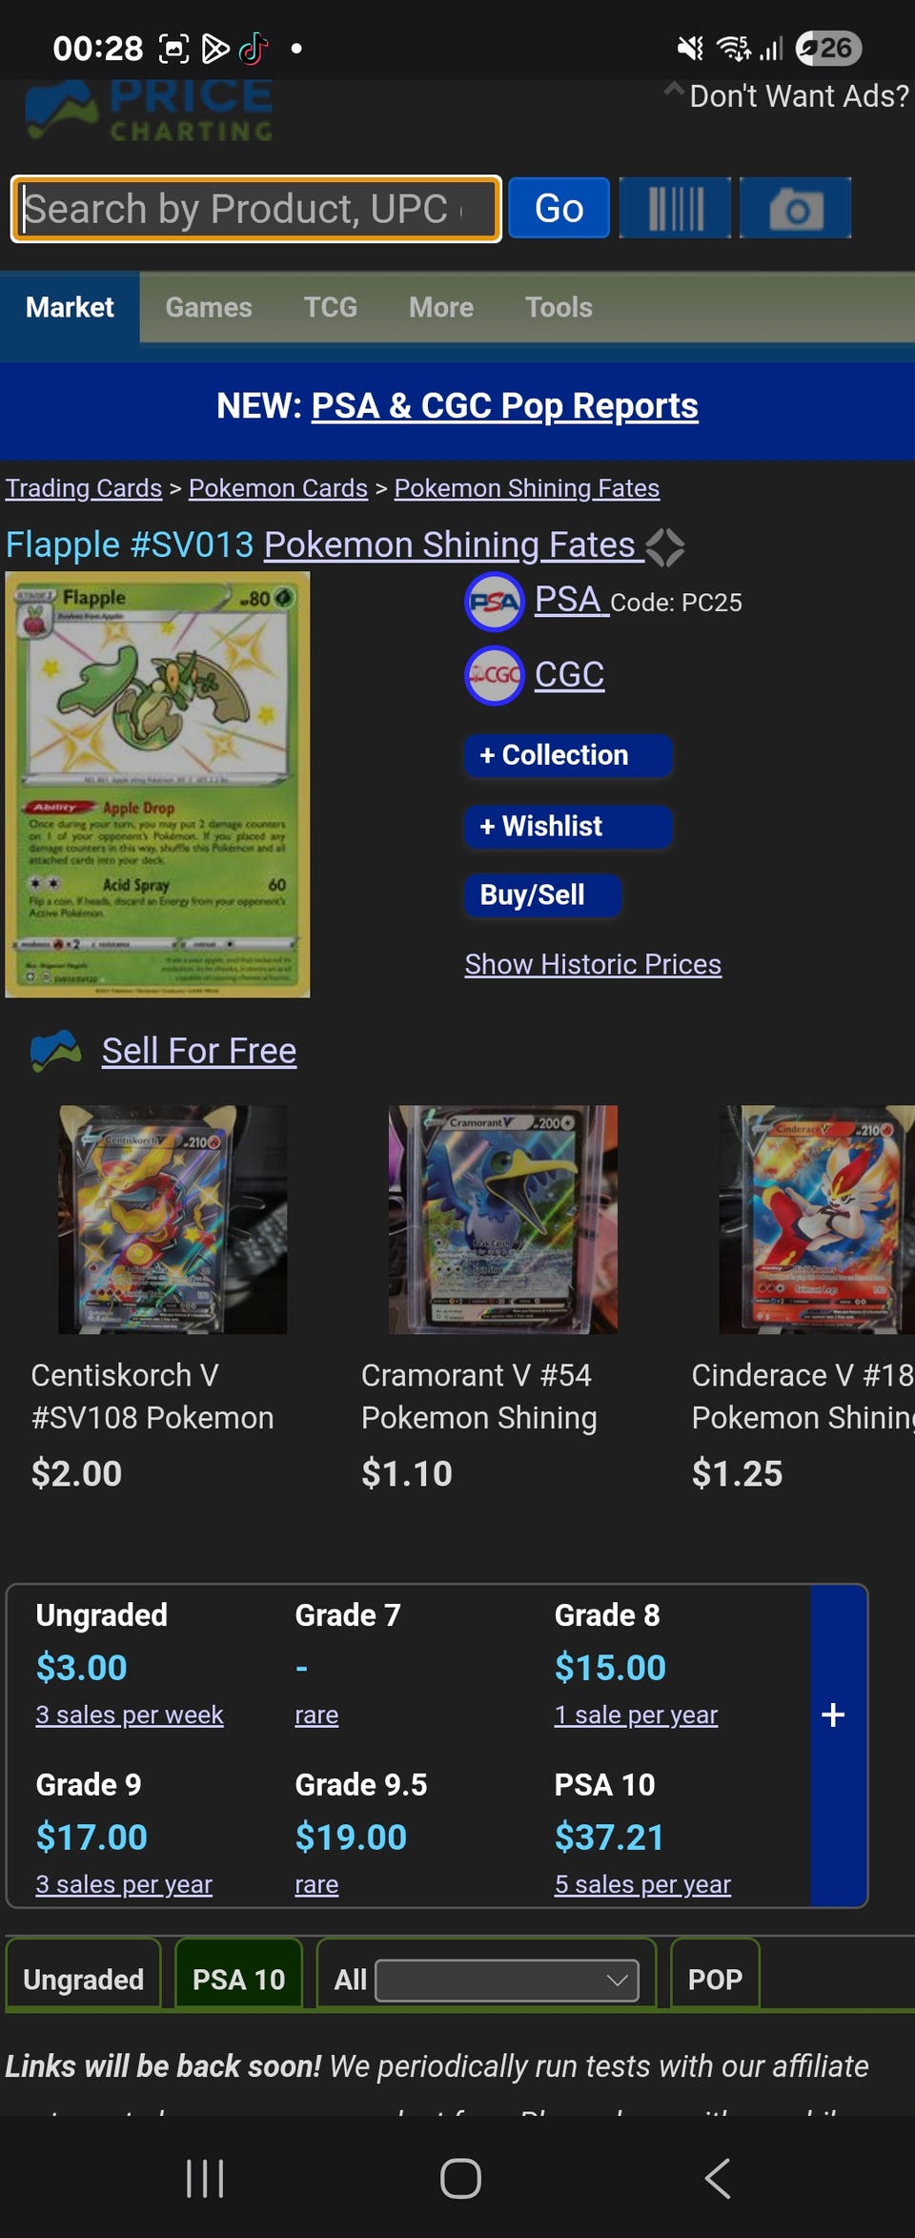Viewport: 915px width, 2238px height.
Task: Add card with + Collection button
Action: 568,755
